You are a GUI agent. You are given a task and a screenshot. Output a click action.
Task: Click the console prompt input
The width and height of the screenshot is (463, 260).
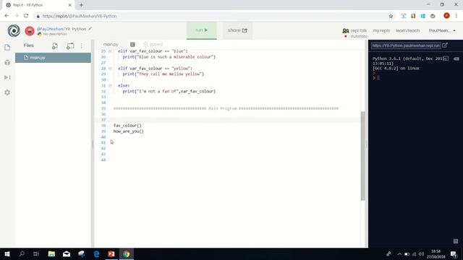click(378, 78)
